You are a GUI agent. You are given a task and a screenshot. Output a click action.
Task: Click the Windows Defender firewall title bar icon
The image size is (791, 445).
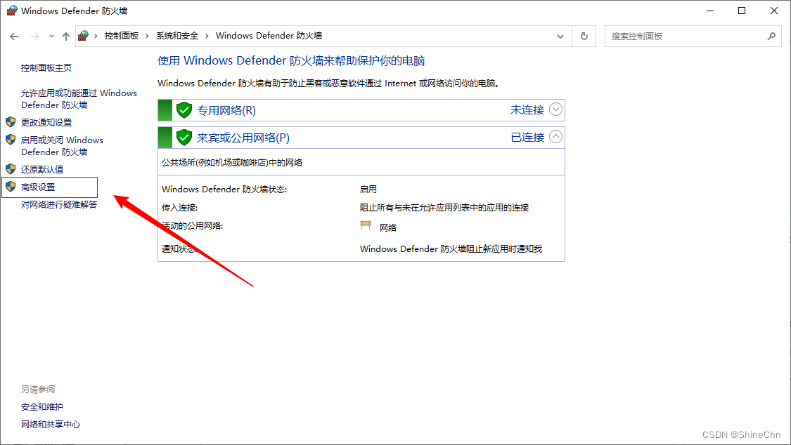[x=12, y=11]
